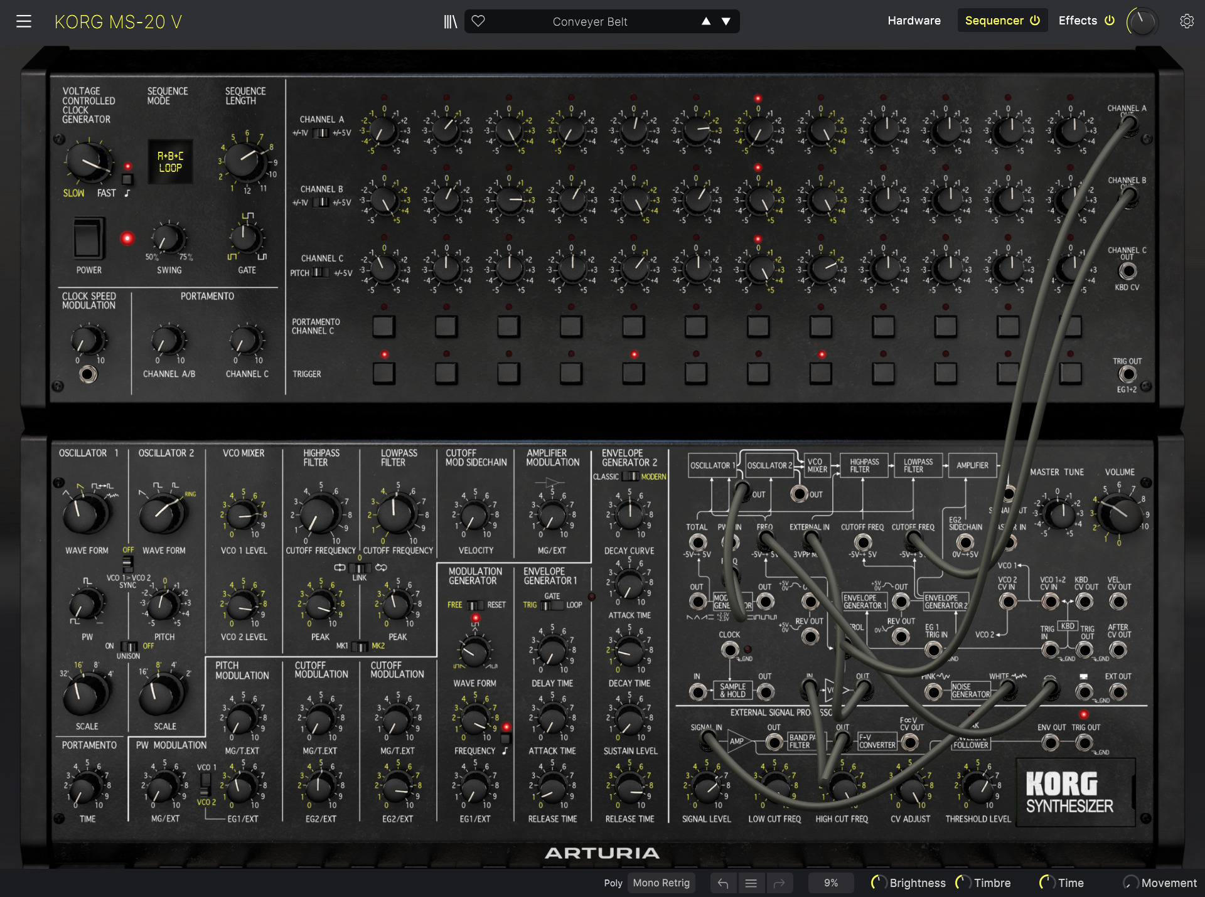Click the Signal Level knob
Viewport: 1205px width, 897px height.
(707, 787)
